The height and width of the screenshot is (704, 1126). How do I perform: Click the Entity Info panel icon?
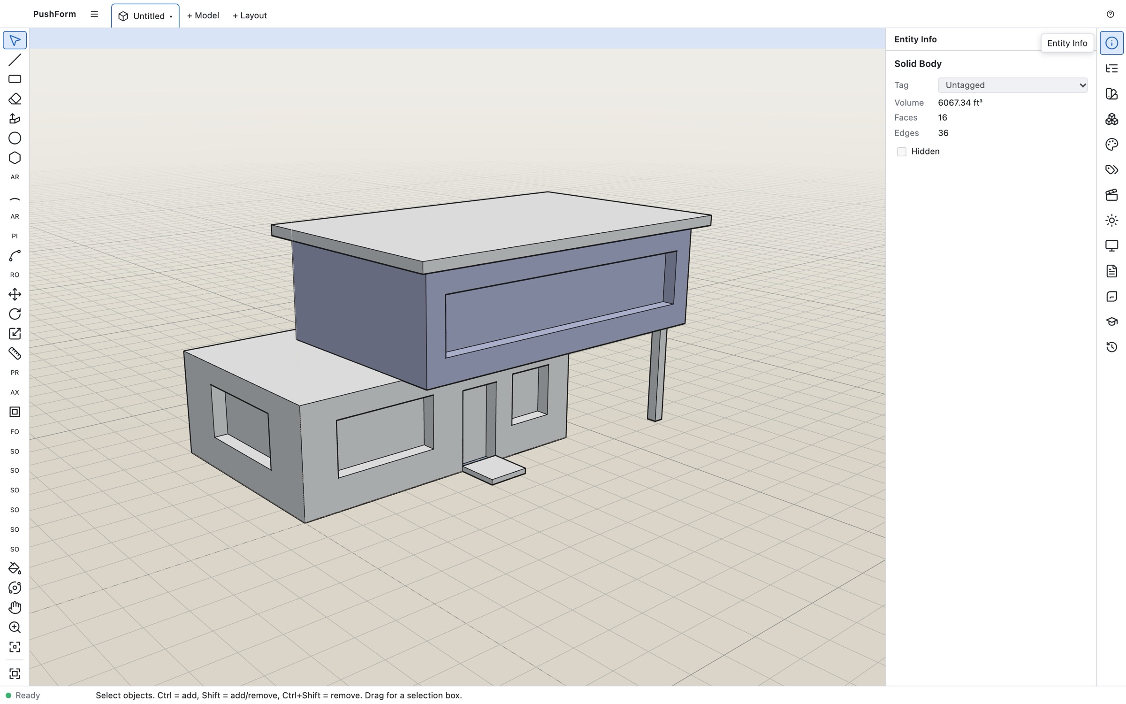pyautogui.click(x=1111, y=43)
